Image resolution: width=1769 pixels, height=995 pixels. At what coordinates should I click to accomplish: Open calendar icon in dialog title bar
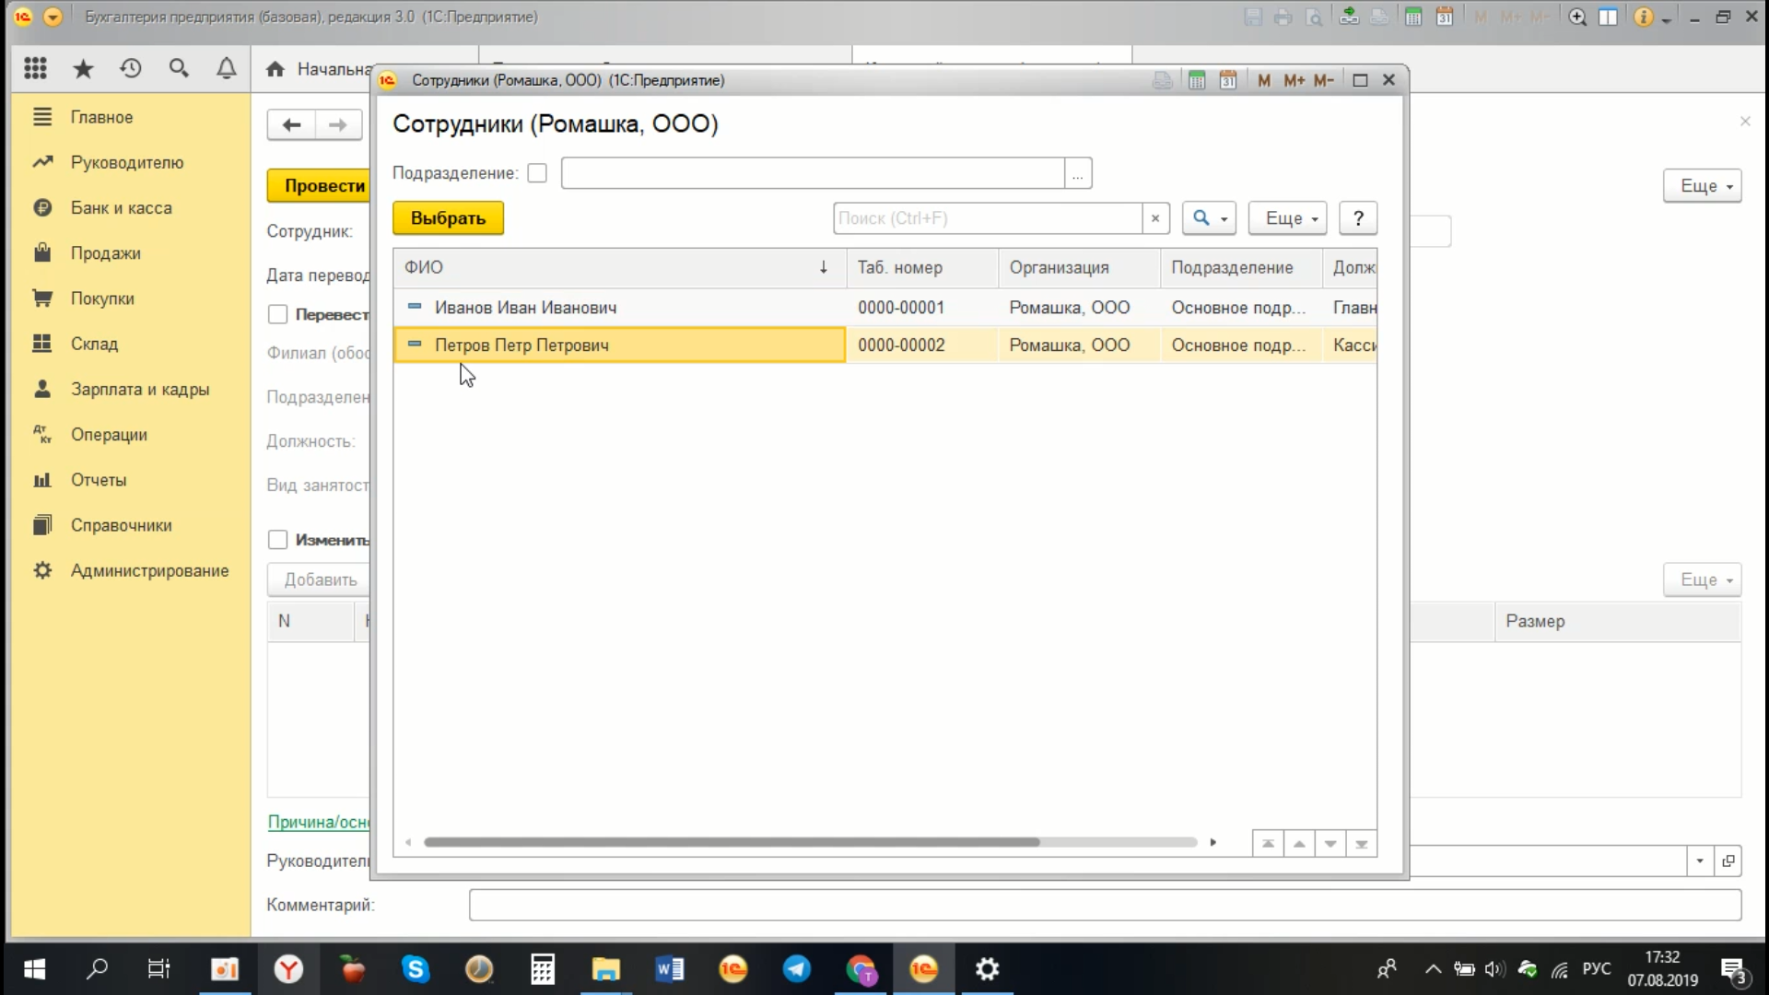1227,80
